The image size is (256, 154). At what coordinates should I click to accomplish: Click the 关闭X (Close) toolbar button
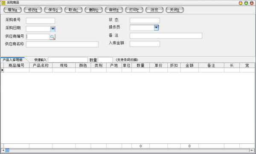(175, 10)
